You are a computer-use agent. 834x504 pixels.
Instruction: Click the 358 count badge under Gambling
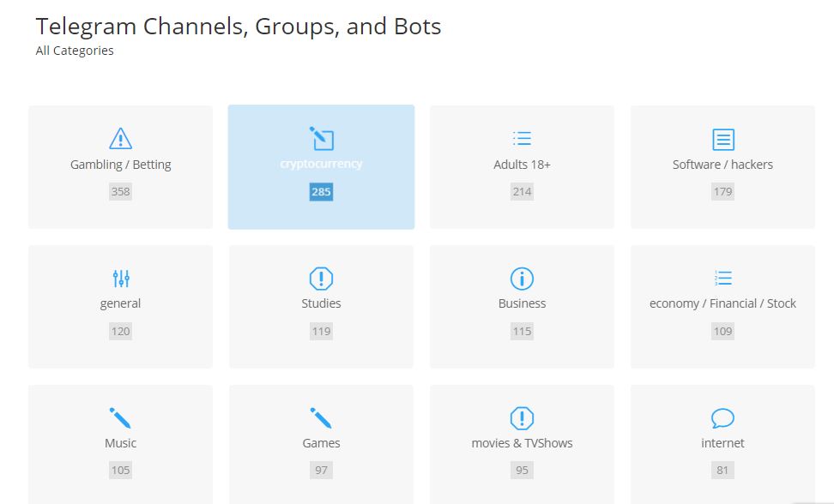click(121, 192)
